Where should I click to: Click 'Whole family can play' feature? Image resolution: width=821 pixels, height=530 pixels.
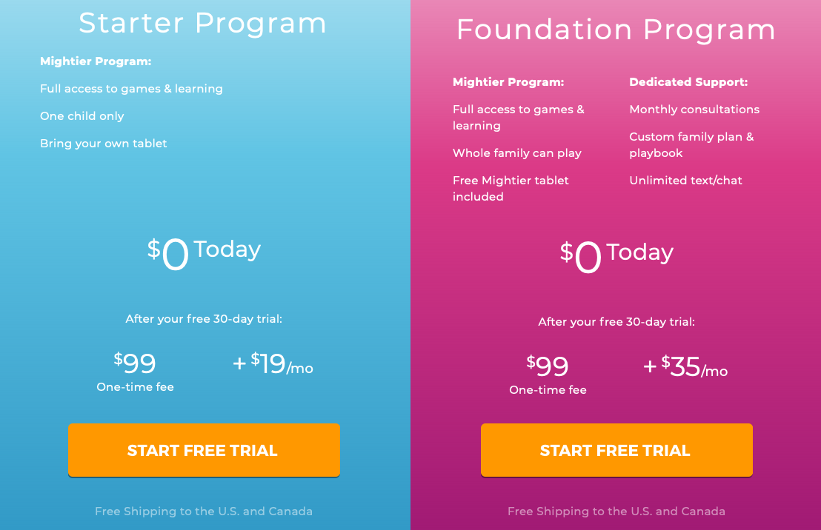coord(516,153)
